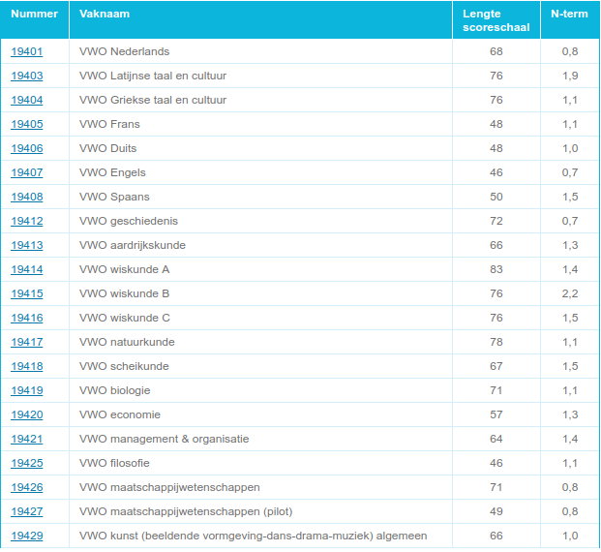Screen dimensions: 601x552
Task: Select the VWO geschiedenis subject name
Action: 129,221
